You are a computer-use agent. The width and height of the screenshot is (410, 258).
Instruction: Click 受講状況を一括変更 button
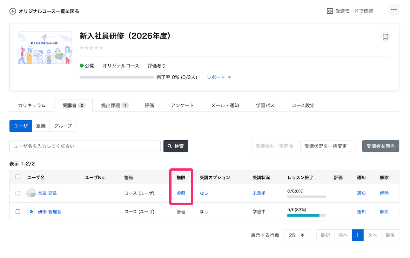(x=326, y=146)
